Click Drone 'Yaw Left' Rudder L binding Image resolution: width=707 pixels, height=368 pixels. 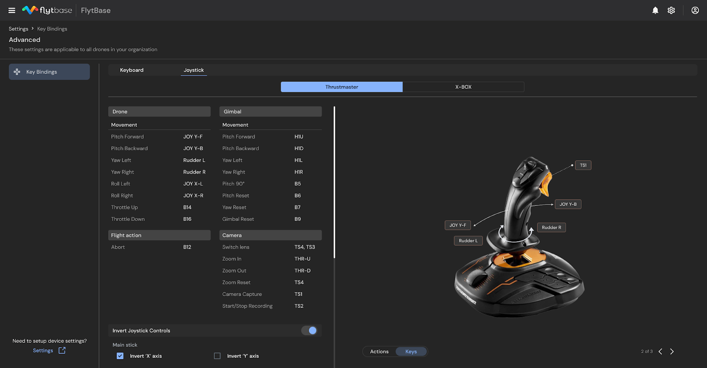click(x=194, y=160)
